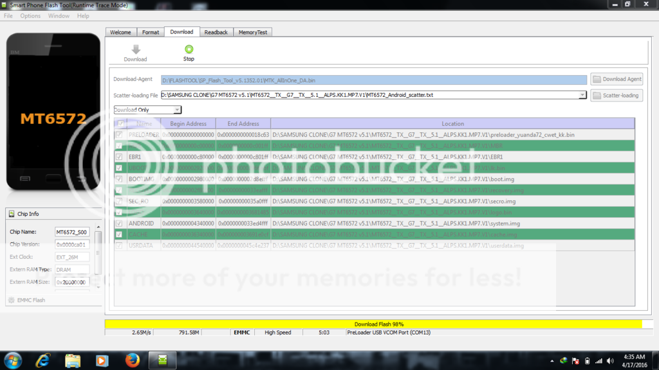Click the Windows Start button
Screen dimensions: 659x370
point(13,360)
